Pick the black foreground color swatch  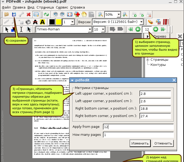52,22
